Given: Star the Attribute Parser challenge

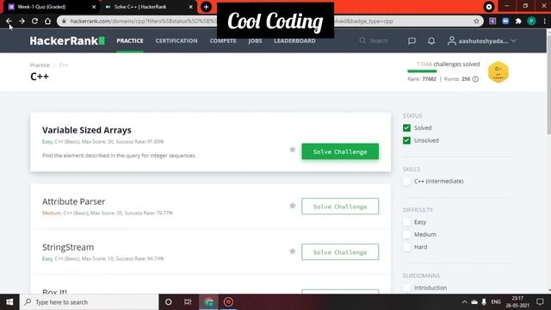Looking at the screenshot, I should tap(293, 206).
